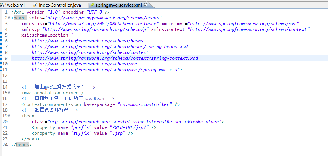Select the springmvc-servlet.xml tab
This screenshot has width=328, height=156.
pyautogui.click(x=119, y=5)
